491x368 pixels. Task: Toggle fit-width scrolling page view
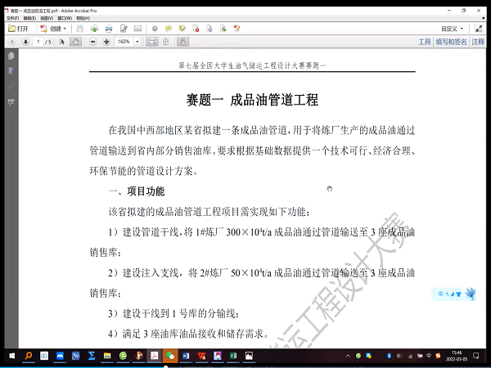152,42
